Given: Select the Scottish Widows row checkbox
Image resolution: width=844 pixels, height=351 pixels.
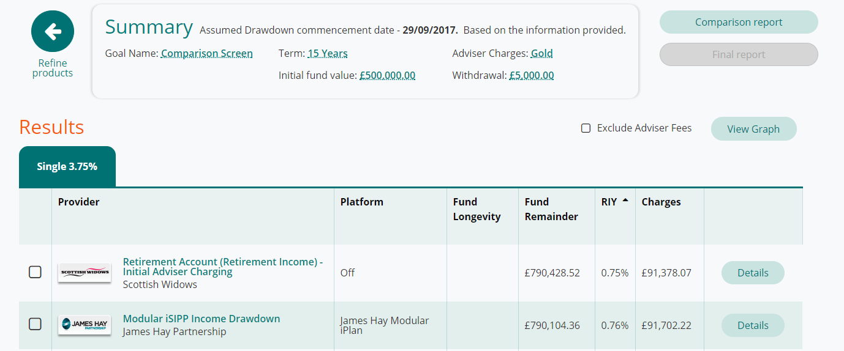Looking at the screenshot, I should (36, 272).
